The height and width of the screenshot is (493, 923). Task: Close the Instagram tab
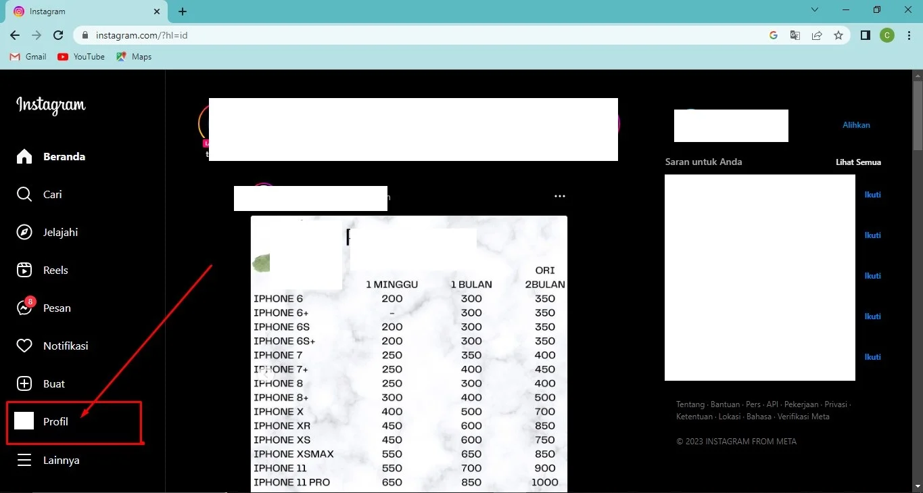click(157, 11)
